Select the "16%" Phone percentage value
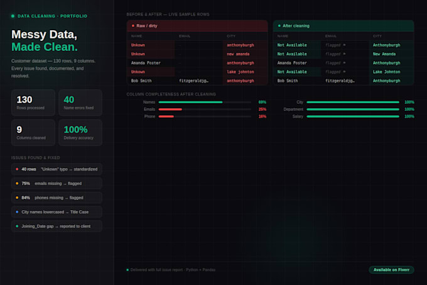The height and width of the screenshot is (285, 427). 262,116
